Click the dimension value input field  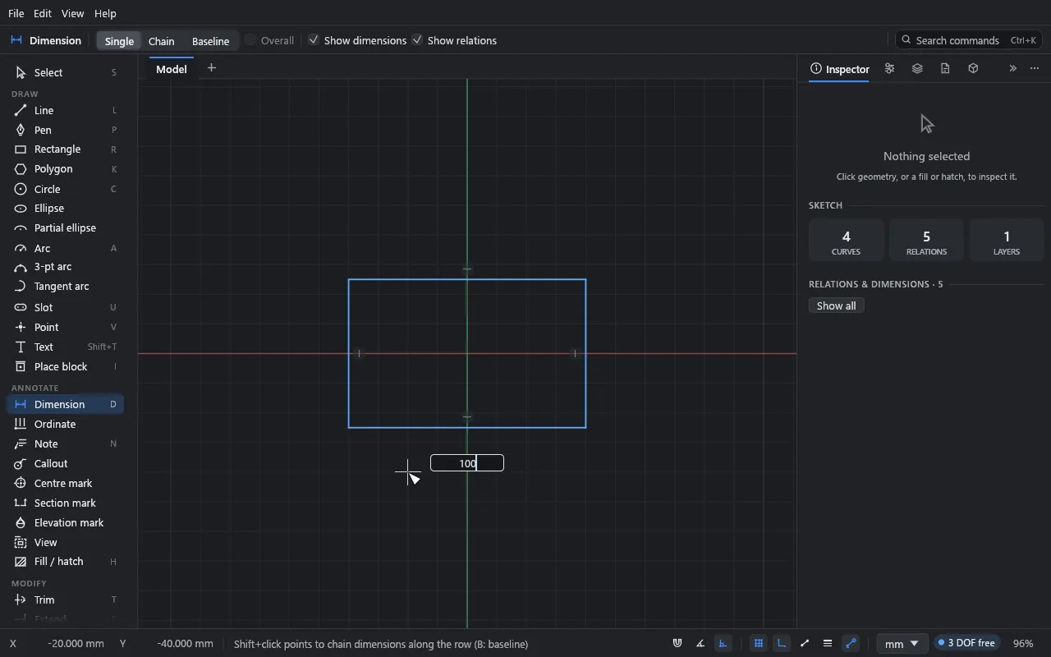point(467,463)
